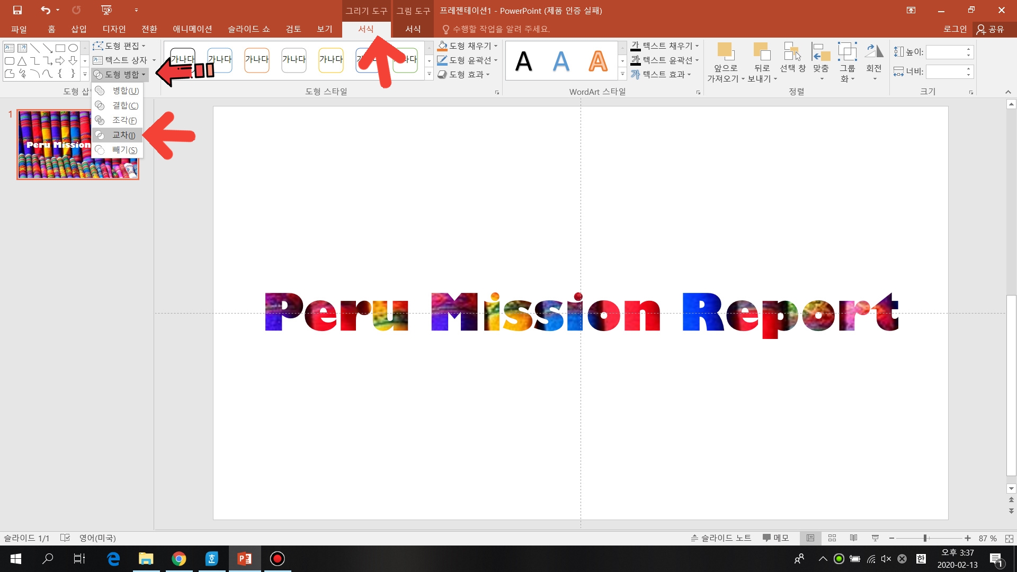Expand Shape Outline (도형 윤곽선) dropdown

pyautogui.click(x=496, y=60)
